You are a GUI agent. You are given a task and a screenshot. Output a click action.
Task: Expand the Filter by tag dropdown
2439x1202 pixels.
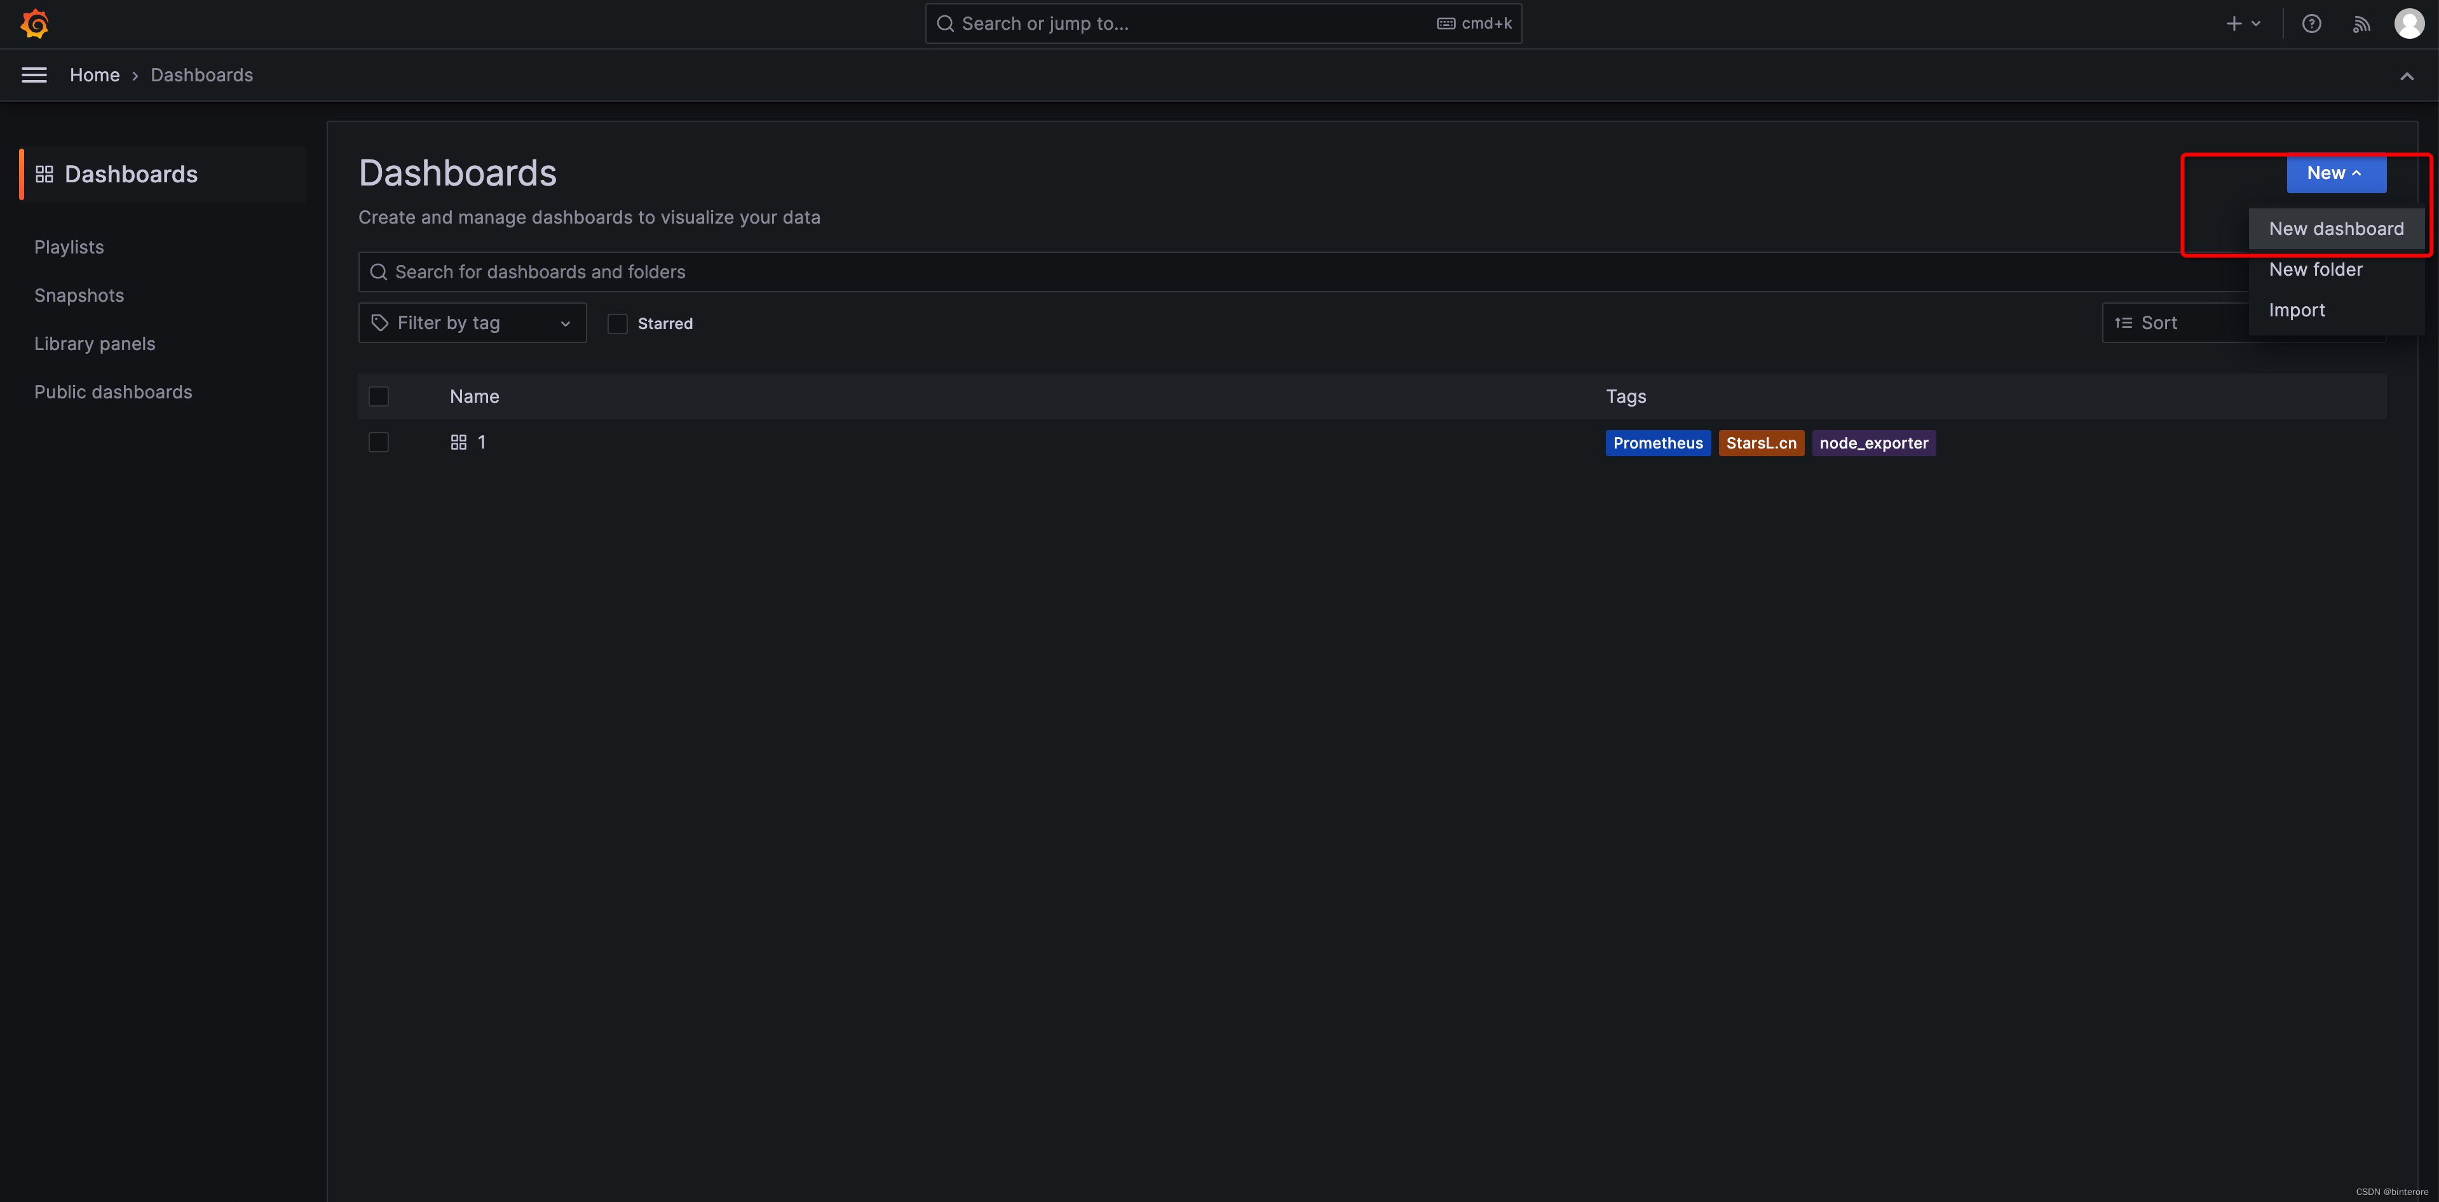click(x=472, y=323)
